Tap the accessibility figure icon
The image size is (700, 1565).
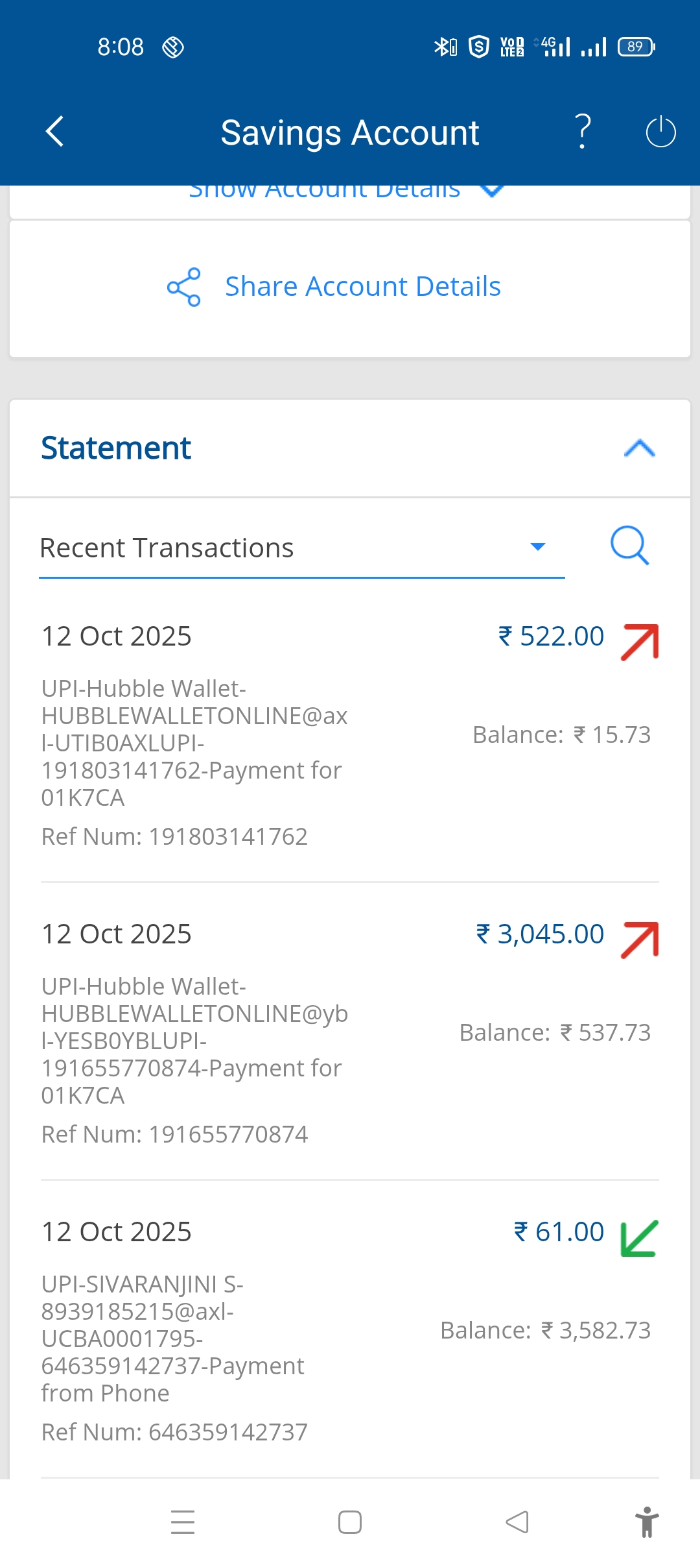pyautogui.click(x=646, y=1522)
